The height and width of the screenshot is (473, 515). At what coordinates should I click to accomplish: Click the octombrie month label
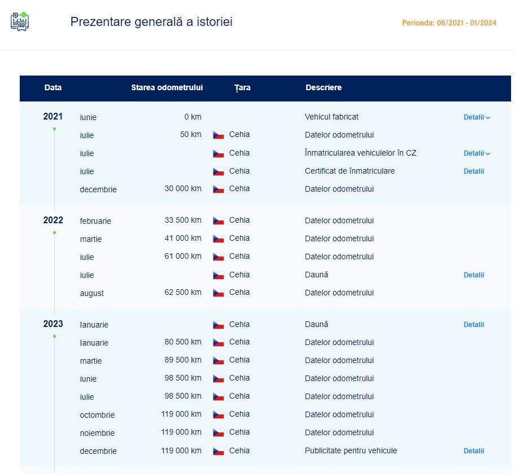click(97, 415)
